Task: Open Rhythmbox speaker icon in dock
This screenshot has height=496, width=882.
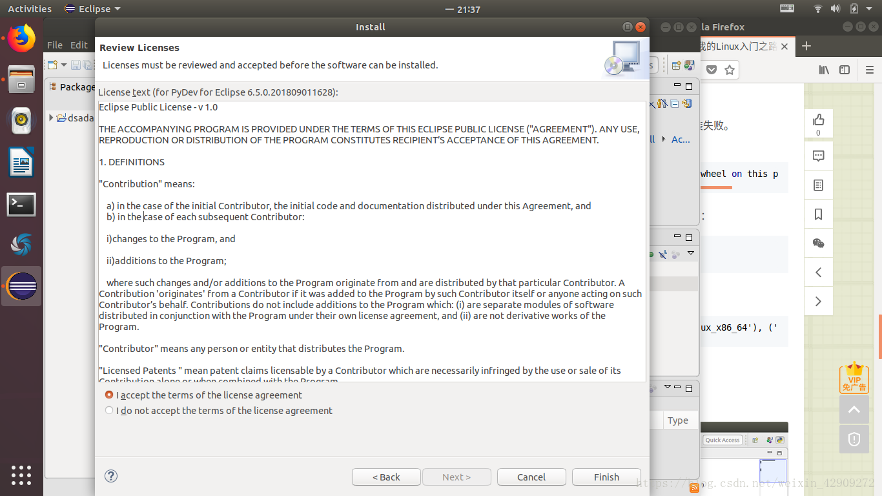Action: click(x=21, y=120)
